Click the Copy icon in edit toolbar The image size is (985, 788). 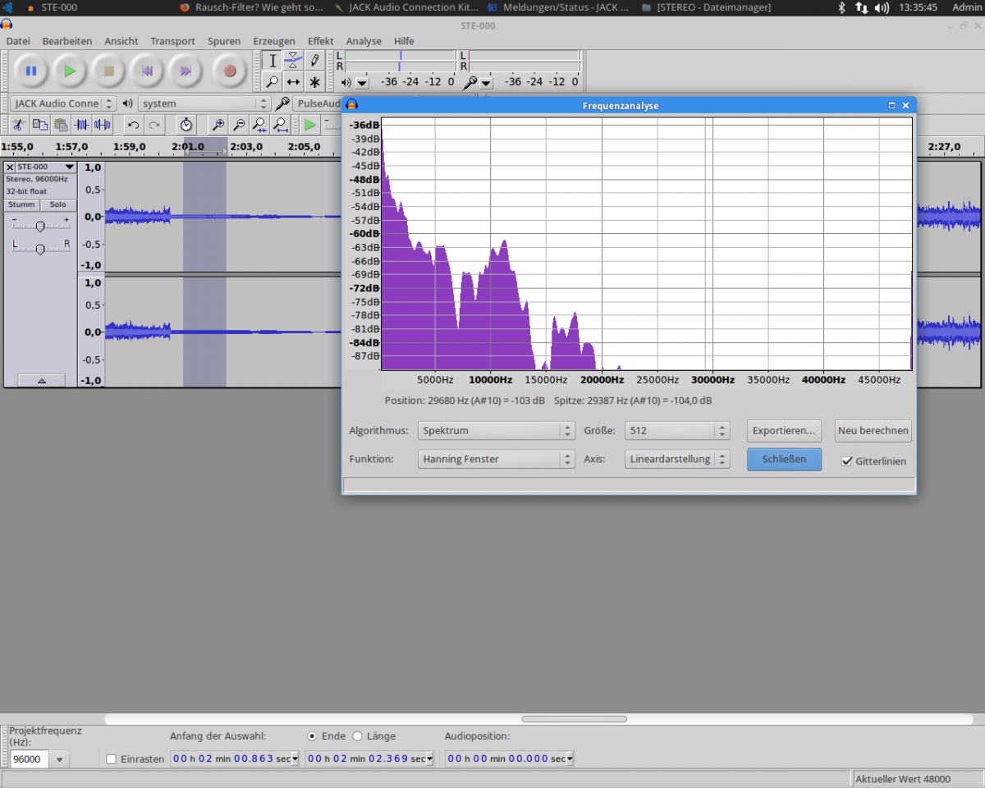coord(39,125)
